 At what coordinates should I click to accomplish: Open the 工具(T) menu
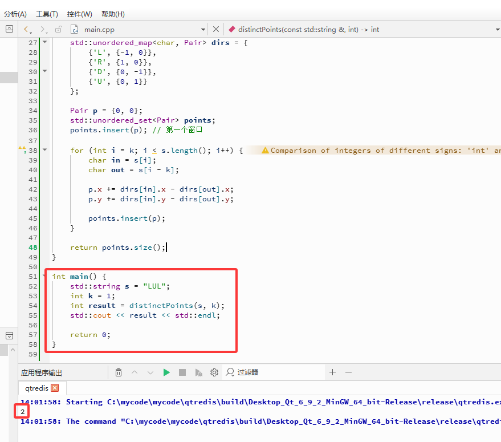coord(47,14)
